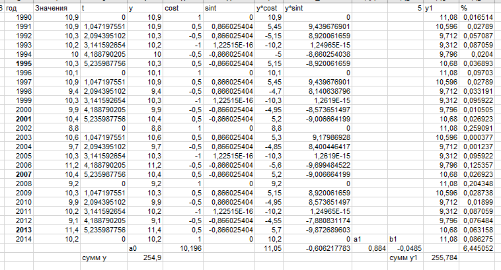Select the 255,784 sum y1 cell

pos(441,257)
